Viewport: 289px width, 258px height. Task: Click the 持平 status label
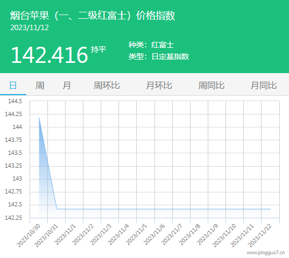coord(98,49)
